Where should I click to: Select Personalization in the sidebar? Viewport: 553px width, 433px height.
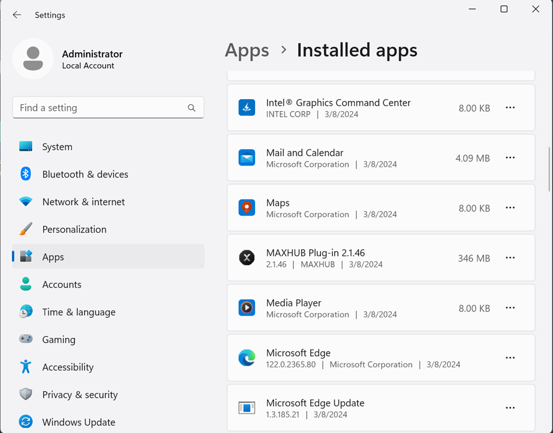click(74, 230)
